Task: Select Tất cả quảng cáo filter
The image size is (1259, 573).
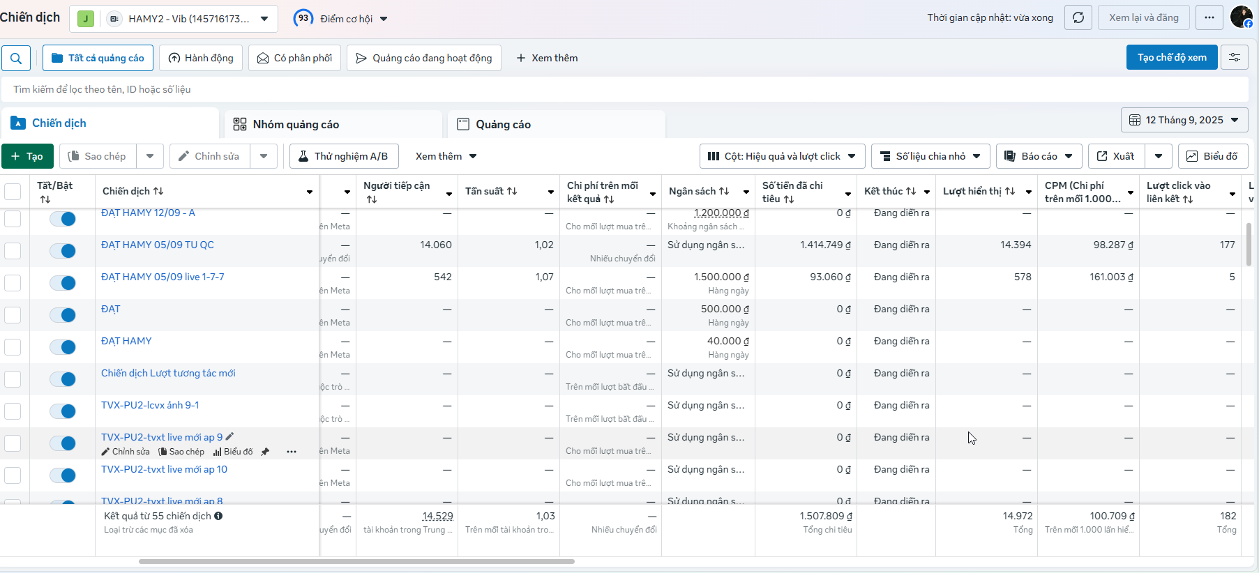Action: (98, 58)
